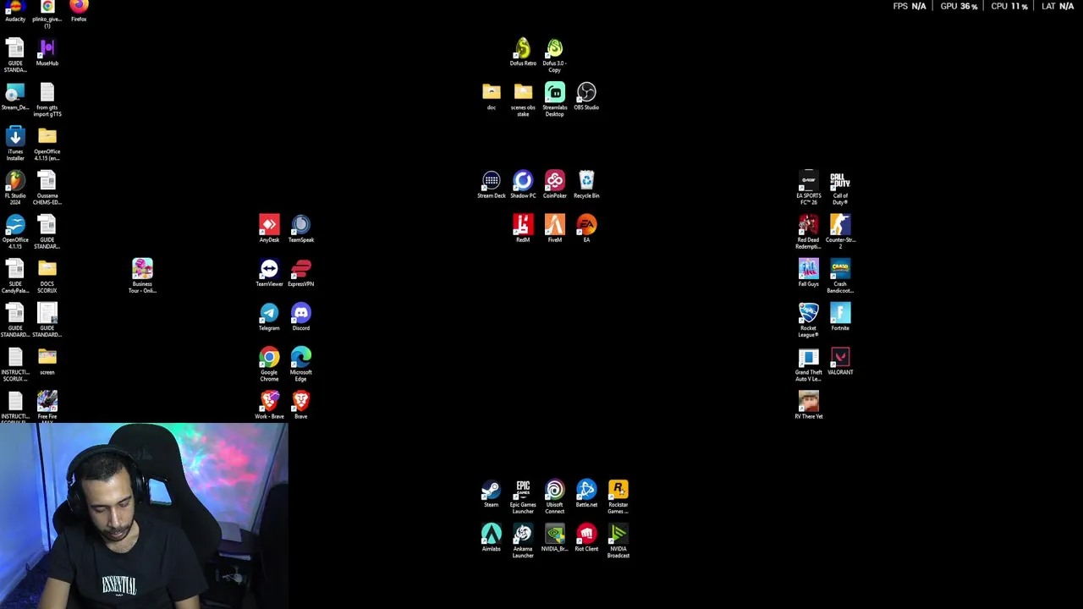The width and height of the screenshot is (1083, 609).
Task: Launch Streamlabs Desktop
Action: [x=554, y=99]
